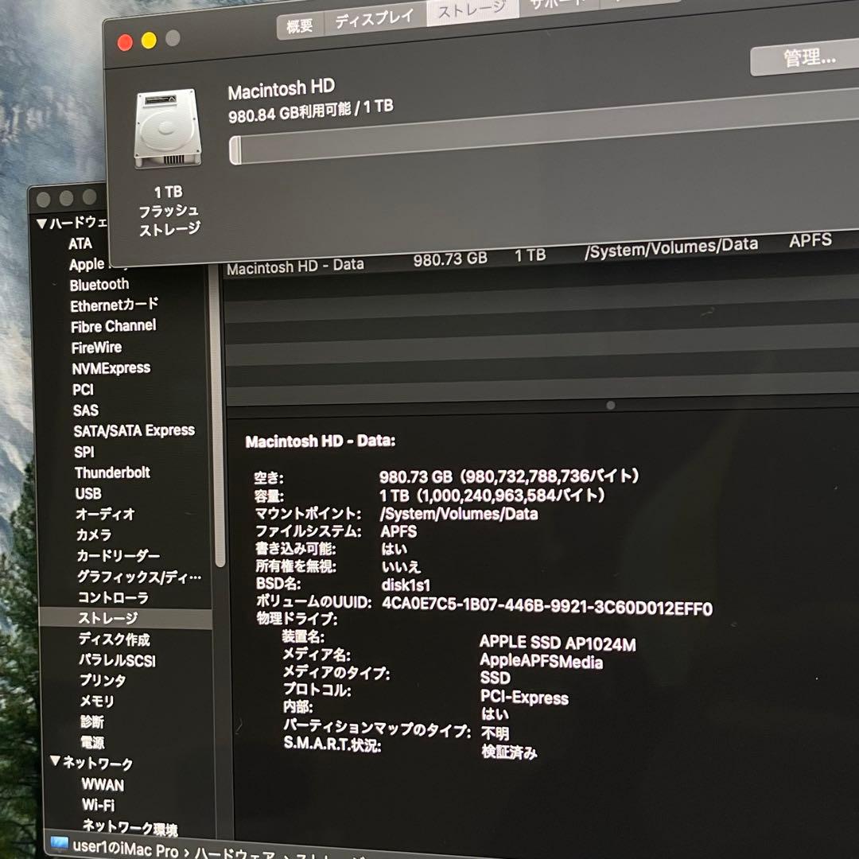
Task: Select SATA/SATA Express in the sidebar
Action: point(134,430)
